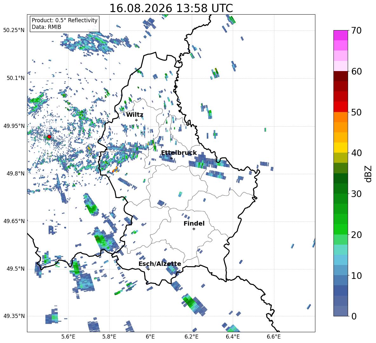Image resolution: width=376 pixels, height=343 pixels.
Task: Click the Findel station cross marker
Action: [194, 229]
